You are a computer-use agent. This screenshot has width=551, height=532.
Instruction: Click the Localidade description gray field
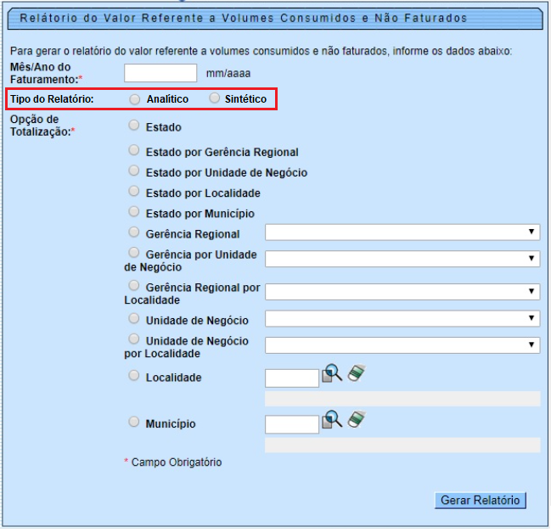[402, 399]
